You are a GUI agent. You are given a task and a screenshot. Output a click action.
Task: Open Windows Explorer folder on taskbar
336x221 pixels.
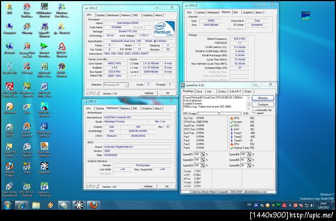[36, 205]
